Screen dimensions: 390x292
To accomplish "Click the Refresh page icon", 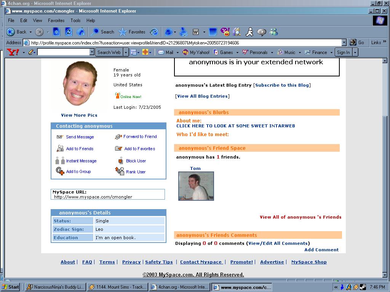I will pos(69,32).
